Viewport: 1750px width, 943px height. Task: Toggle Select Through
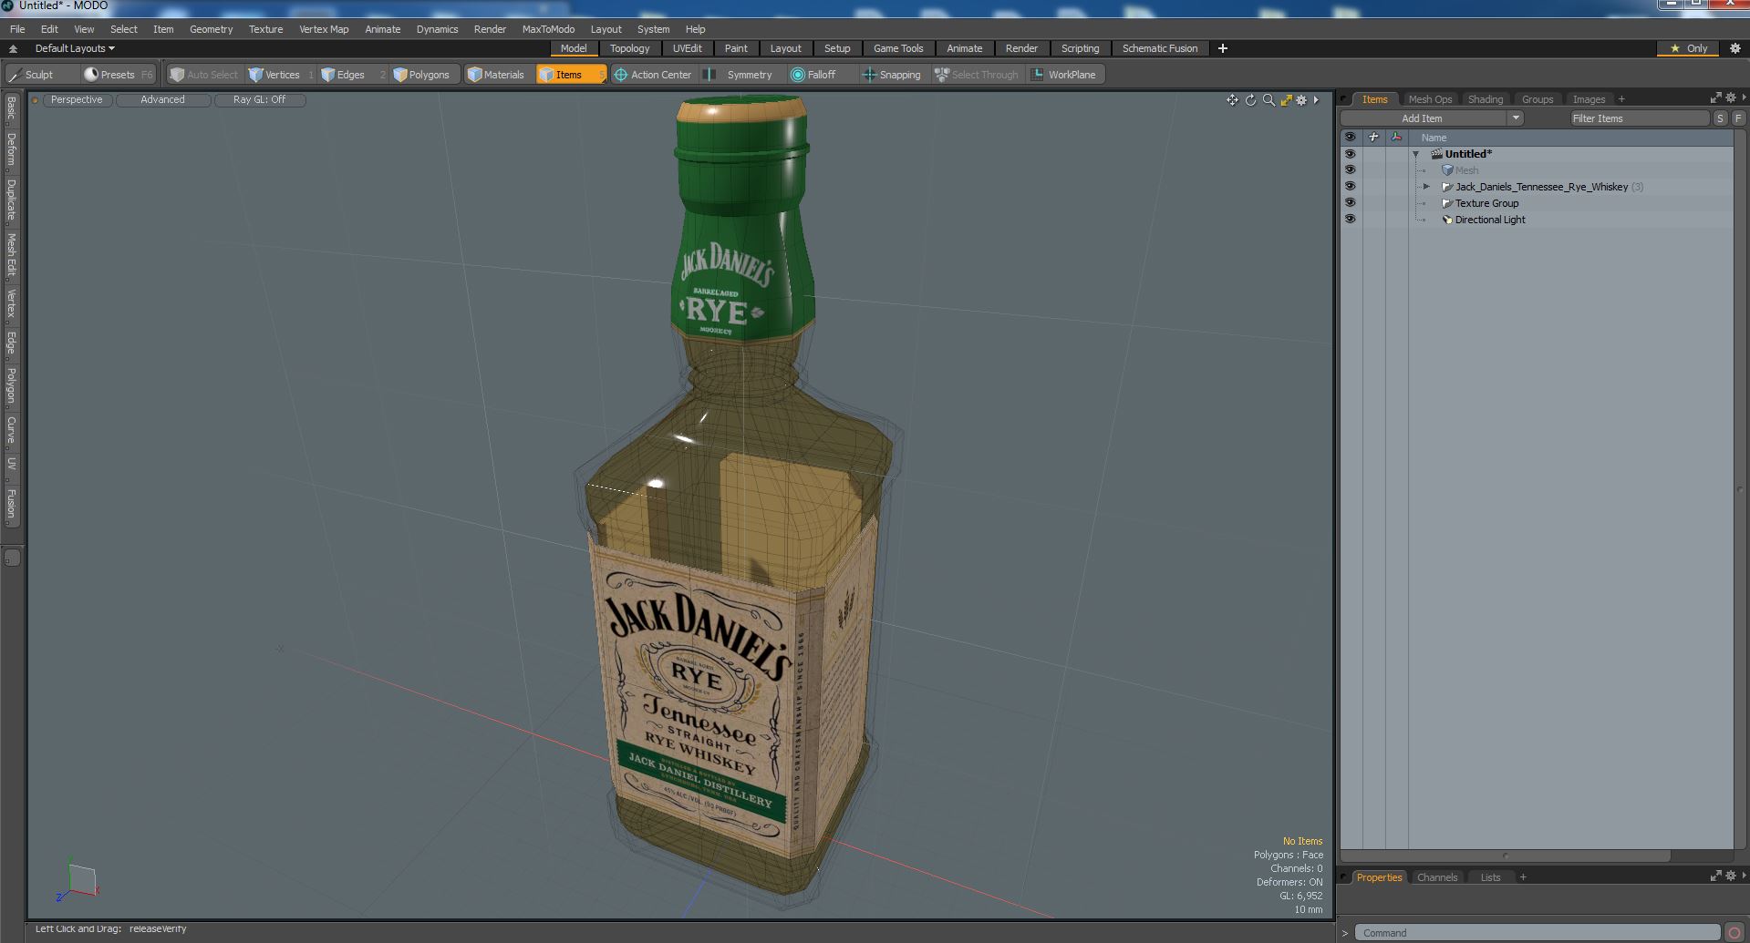(976, 75)
